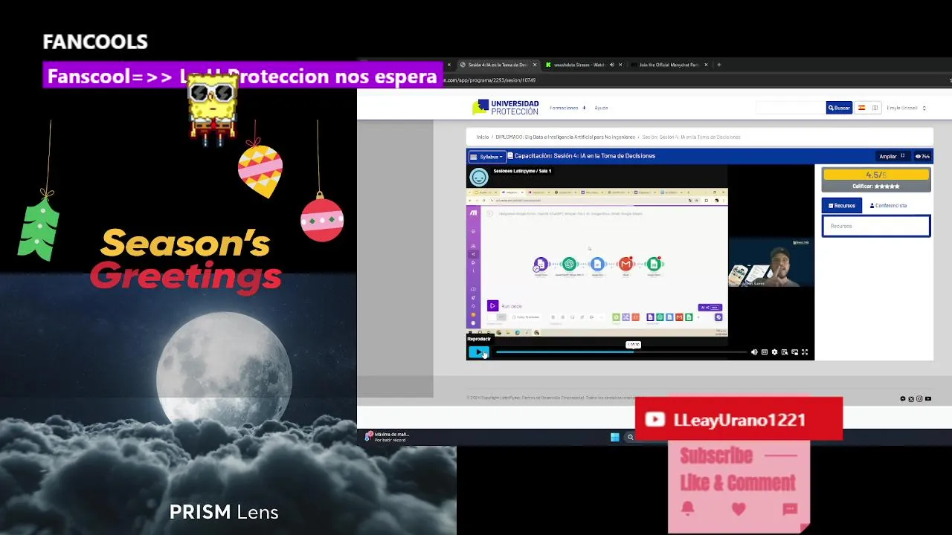The image size is (952, 535).
Task: Play the session video
Action: pos(478,352)
